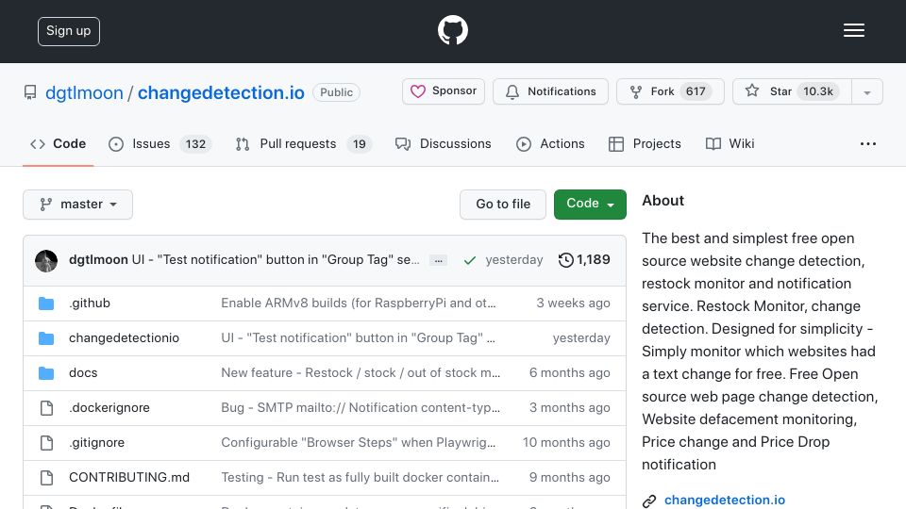906x509 pixels.
Task: Open the CONTRIBUTING.md file name
Action: 129,477
